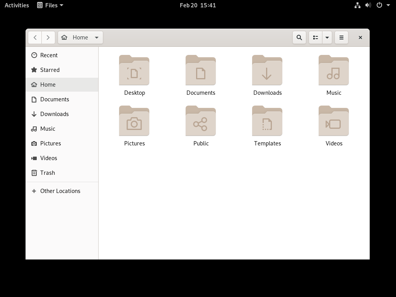
Task: Click the Videos camera icon in the sidebar
Action: pos(34,158)
